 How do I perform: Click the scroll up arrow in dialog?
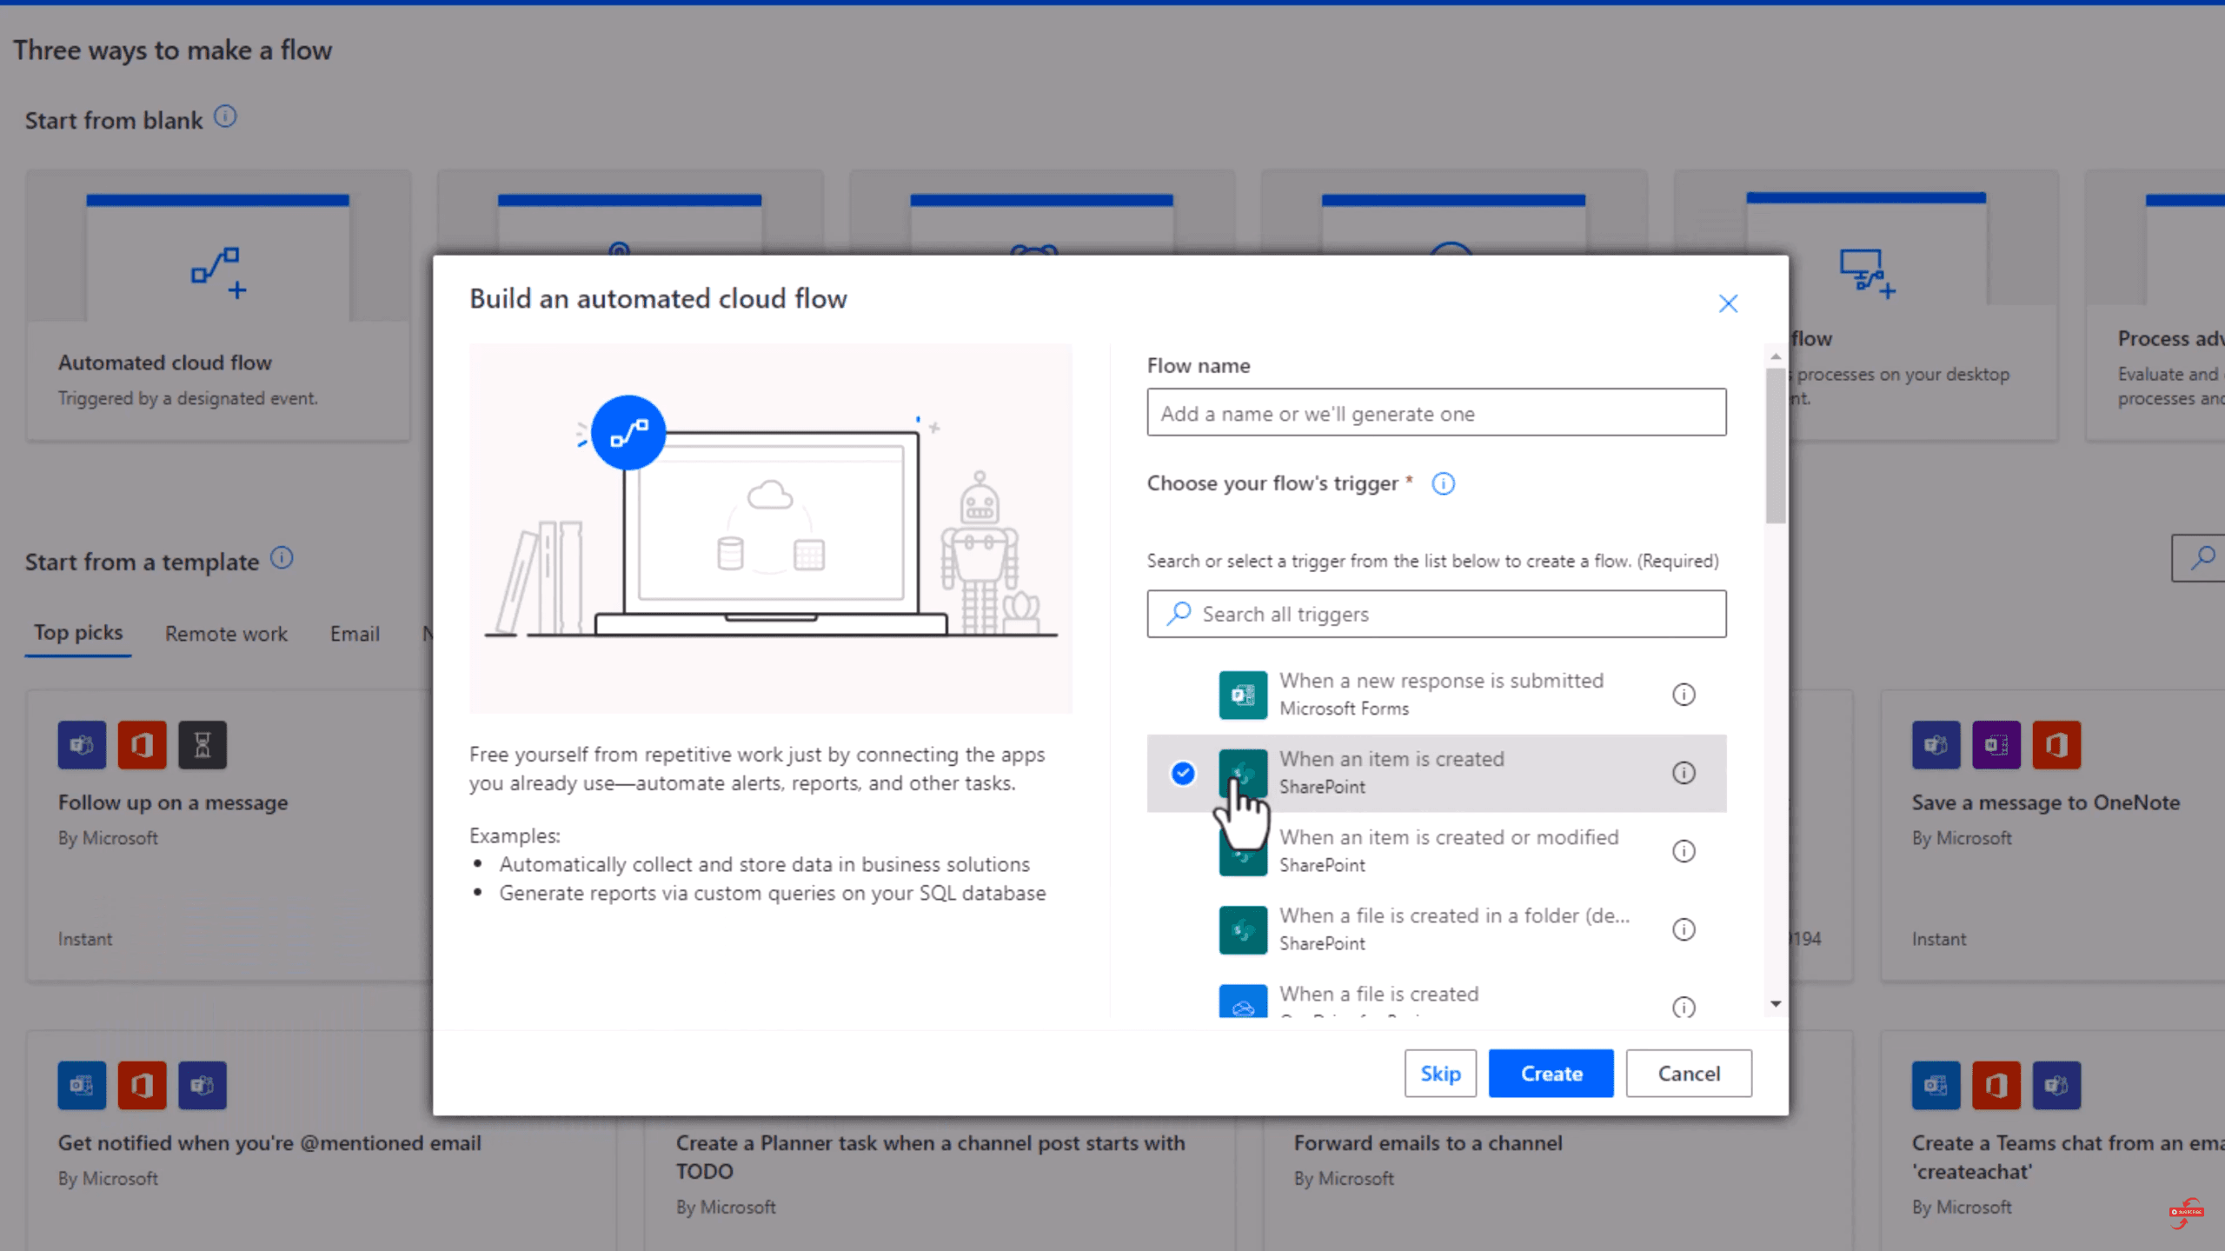click(x=1776, y=356)
